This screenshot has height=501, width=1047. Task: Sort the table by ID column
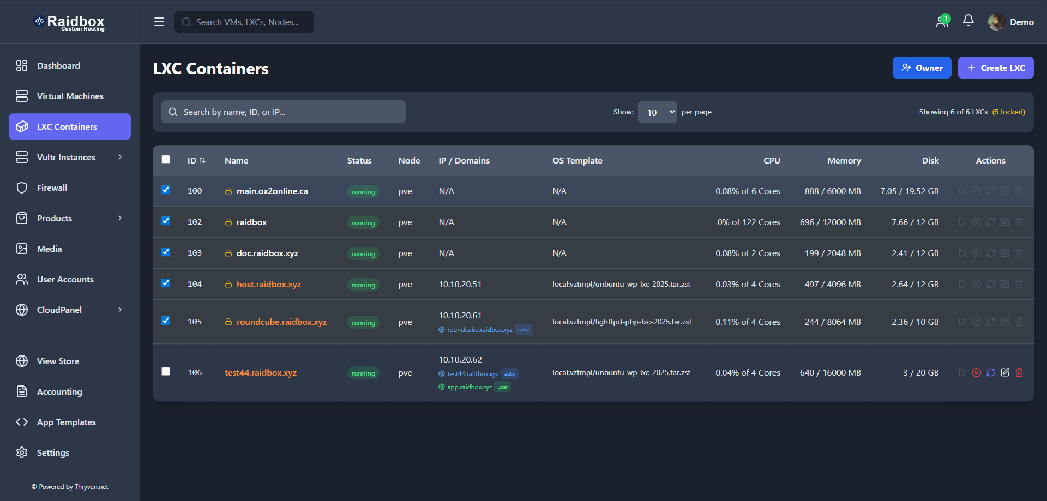(x=196, y=160)
